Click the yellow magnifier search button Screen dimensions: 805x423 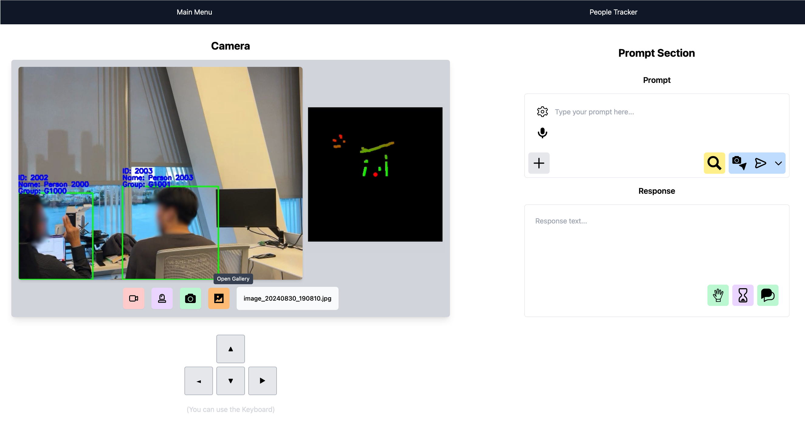714,163
